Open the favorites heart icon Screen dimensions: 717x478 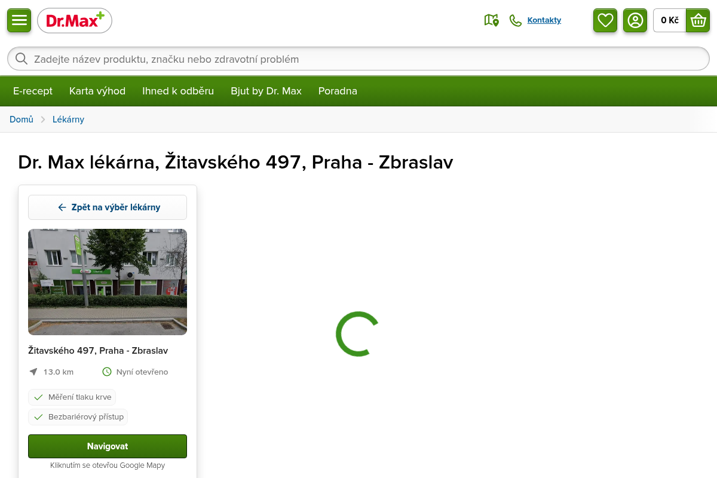pos(605,20)
